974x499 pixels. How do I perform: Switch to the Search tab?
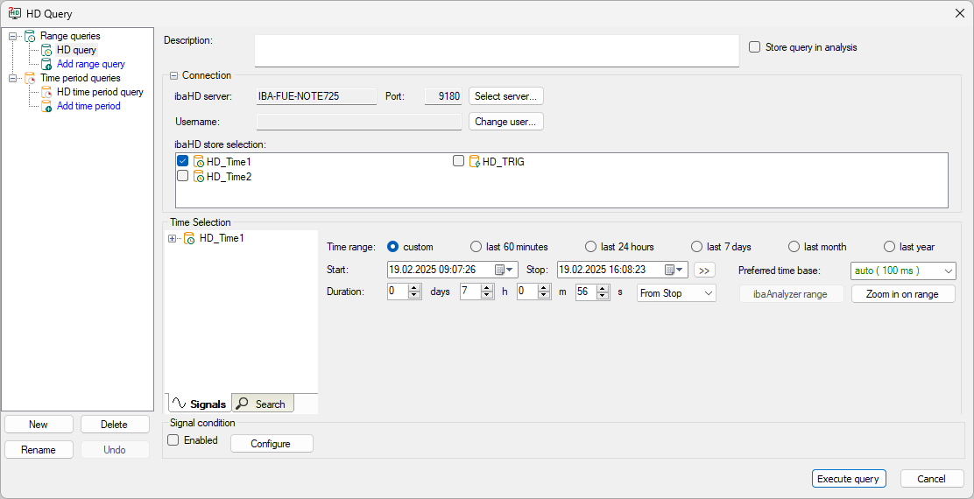click(262, 404)
